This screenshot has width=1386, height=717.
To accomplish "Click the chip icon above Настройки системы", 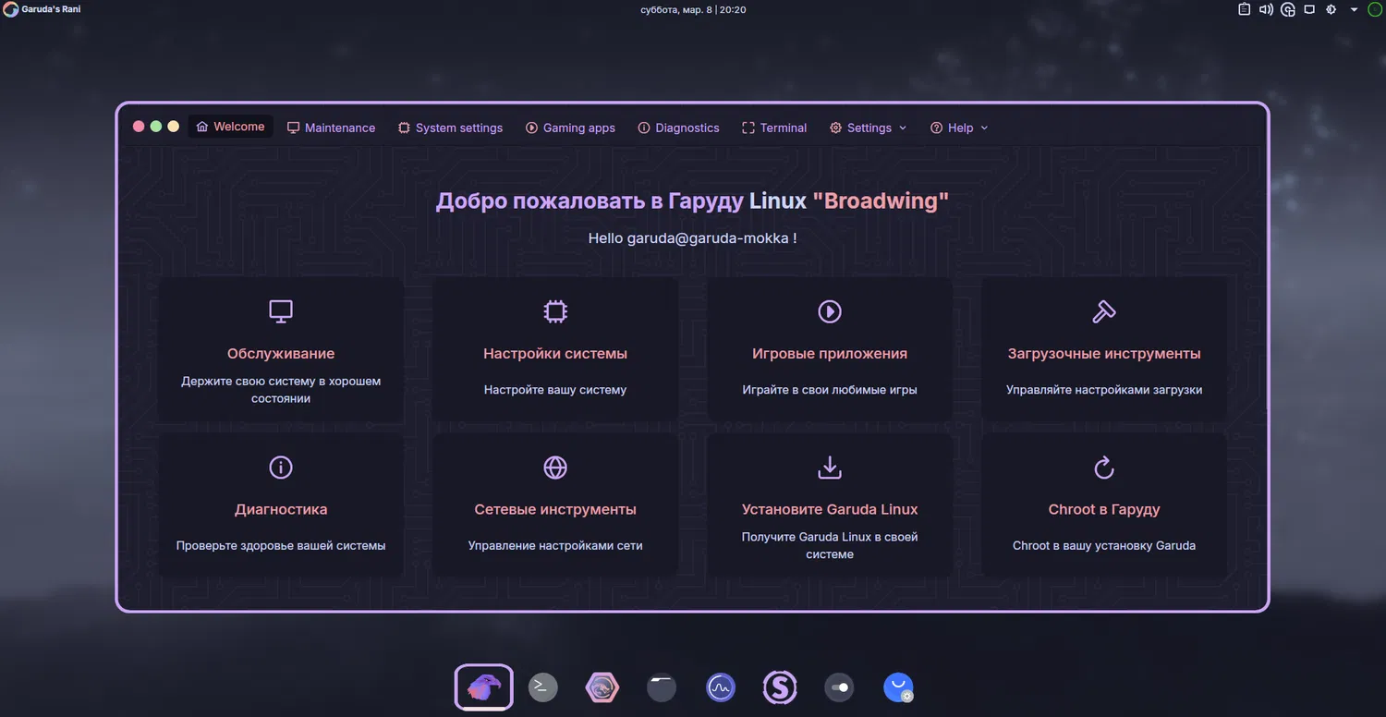I will (x=555, y=311).
